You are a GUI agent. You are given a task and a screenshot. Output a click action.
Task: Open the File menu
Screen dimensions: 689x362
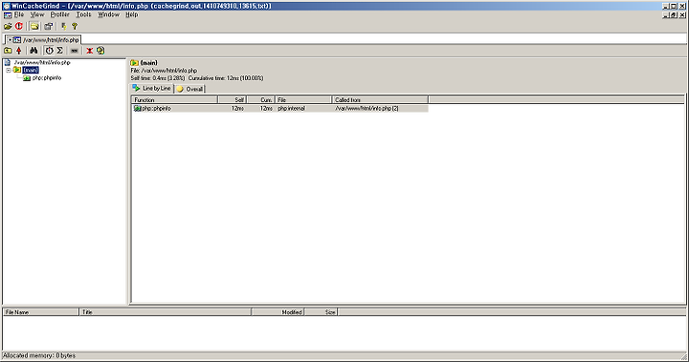pyautogui.click(x=19, y=15)
